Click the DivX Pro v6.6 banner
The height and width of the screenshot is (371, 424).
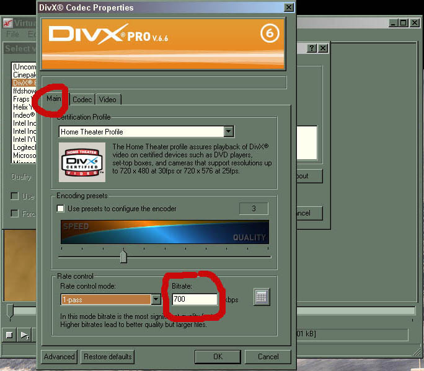(x=163, y=43)
